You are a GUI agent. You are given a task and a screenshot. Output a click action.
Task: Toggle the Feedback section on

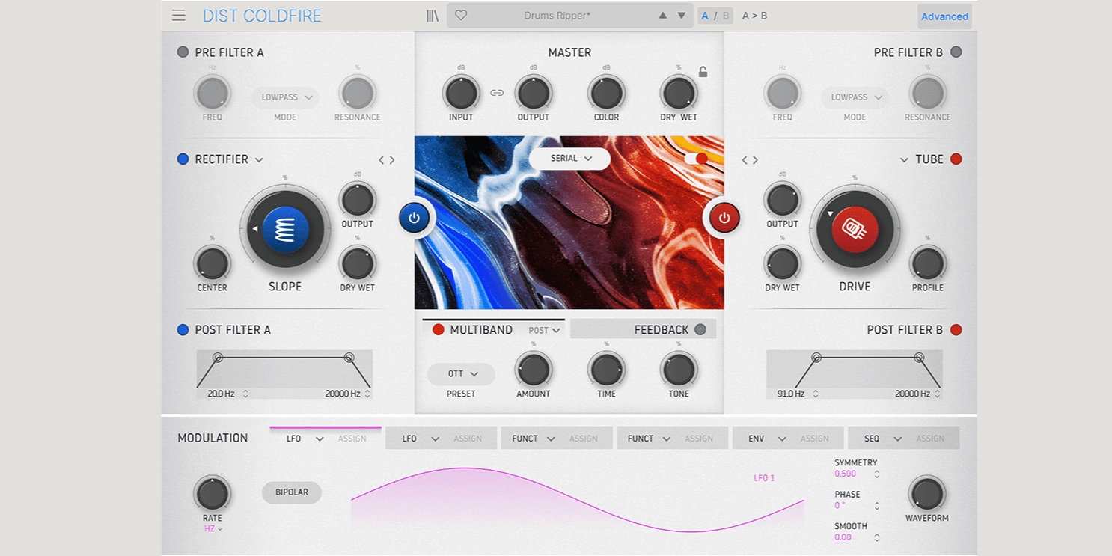[x=700, y=330]
